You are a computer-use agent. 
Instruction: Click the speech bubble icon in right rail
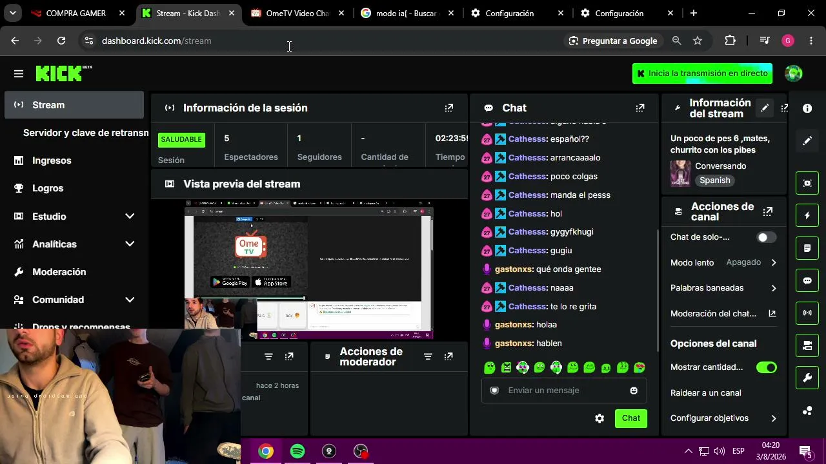tap(807, 280)
